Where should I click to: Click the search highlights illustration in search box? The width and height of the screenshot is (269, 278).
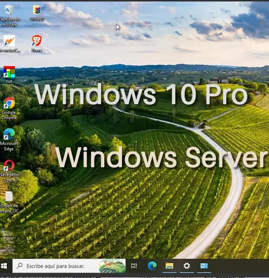click(112, 266)
